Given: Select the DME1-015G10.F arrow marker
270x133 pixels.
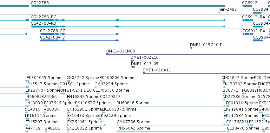Looking at the screenshot, I should click(x=191, y=48).
